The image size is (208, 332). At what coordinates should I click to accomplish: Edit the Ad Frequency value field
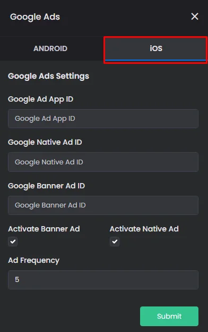(103, 280)
